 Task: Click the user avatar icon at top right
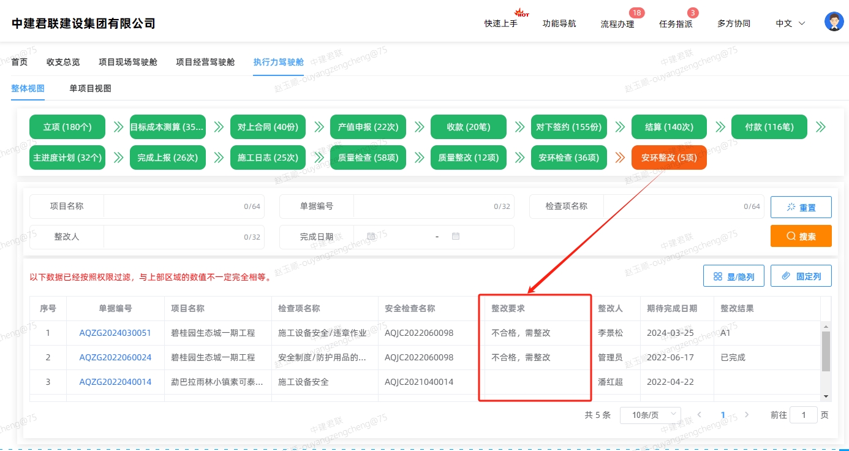click(834, 20)
